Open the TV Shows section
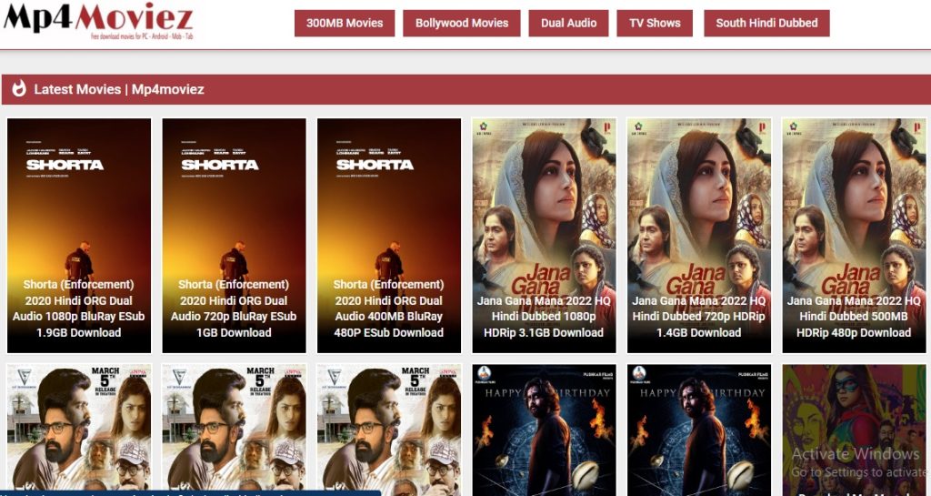Screen dimensions: 931x496 pos(655,23)
